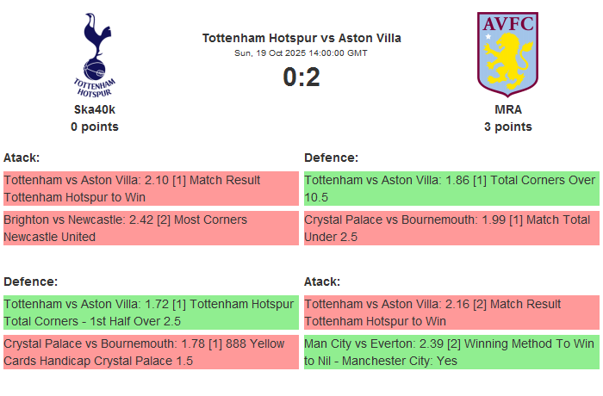Select MRA's Defence section heading
Image resolution: width=603 pixels, height=396 pixels.
(x=332, y=158)
